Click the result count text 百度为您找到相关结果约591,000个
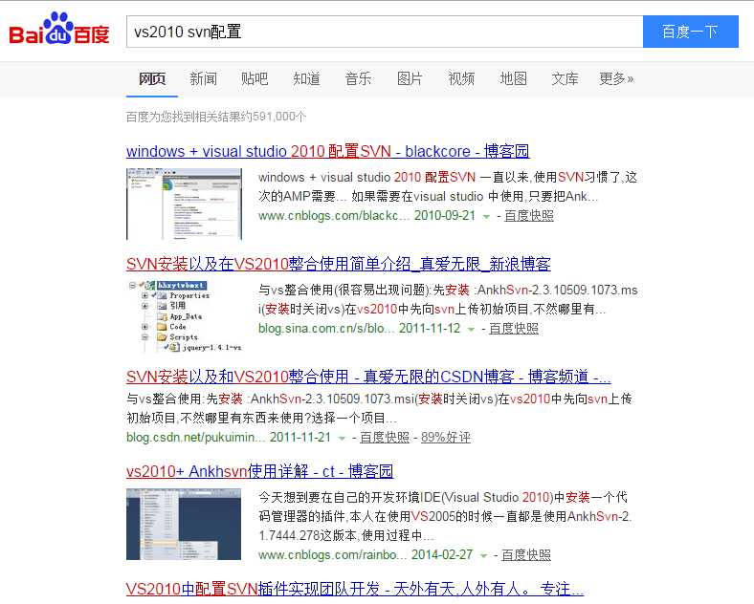Image resolution: width=754 pixels, height=604 pixels. (216, 117)
